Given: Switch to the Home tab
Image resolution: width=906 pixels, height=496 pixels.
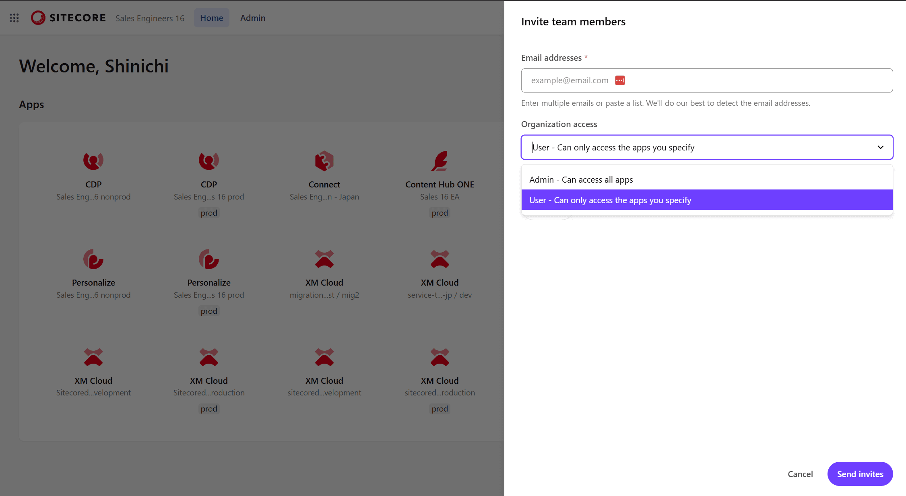Looking at the screenshot, I should (211, 18).
